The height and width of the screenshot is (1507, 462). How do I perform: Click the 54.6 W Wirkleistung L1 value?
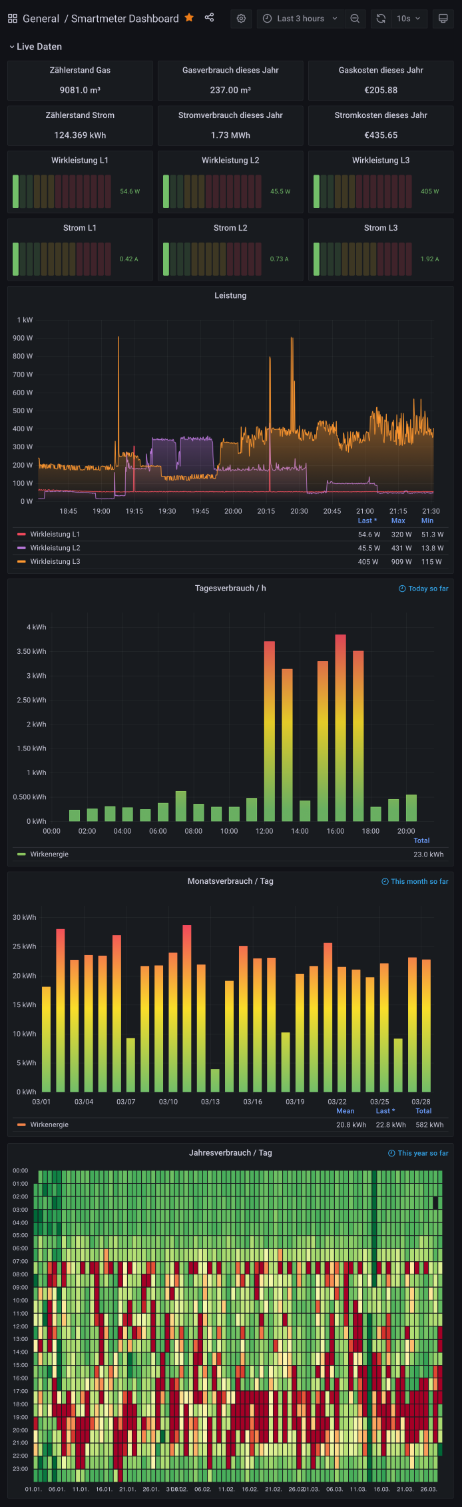point(130,191)
